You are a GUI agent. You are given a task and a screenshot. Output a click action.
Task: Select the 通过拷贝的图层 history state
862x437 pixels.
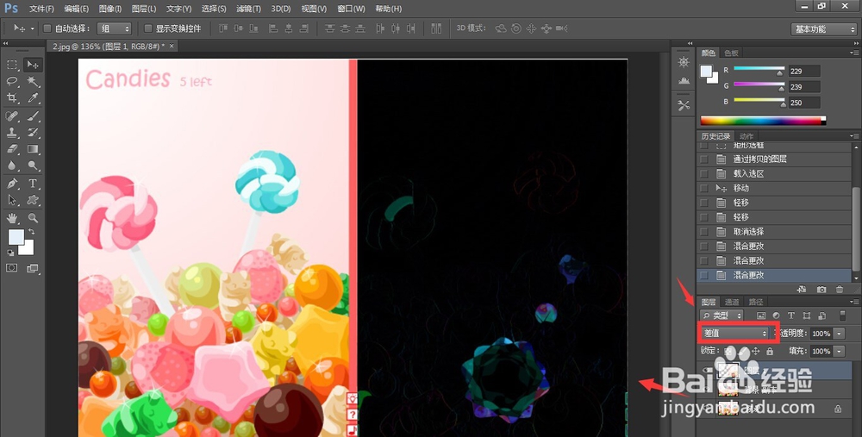tap(775, 159)
